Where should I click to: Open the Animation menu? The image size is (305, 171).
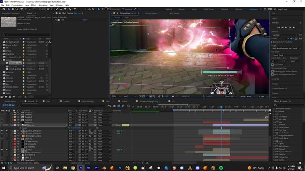43,5
